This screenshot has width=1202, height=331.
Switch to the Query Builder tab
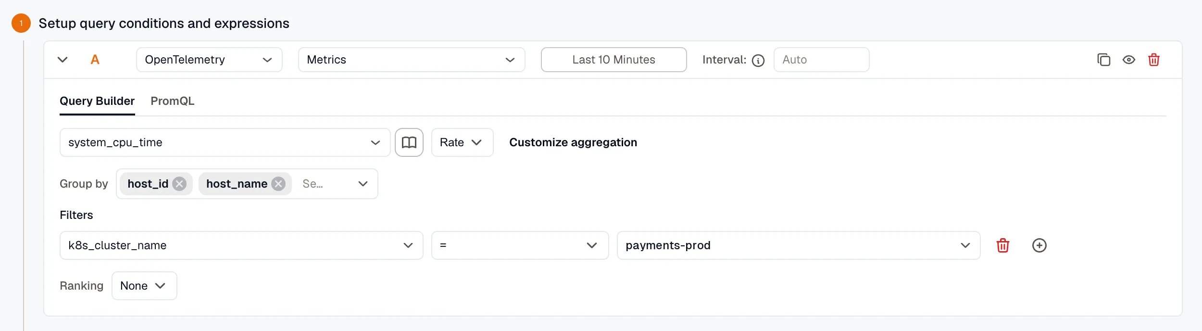[97, 101]
